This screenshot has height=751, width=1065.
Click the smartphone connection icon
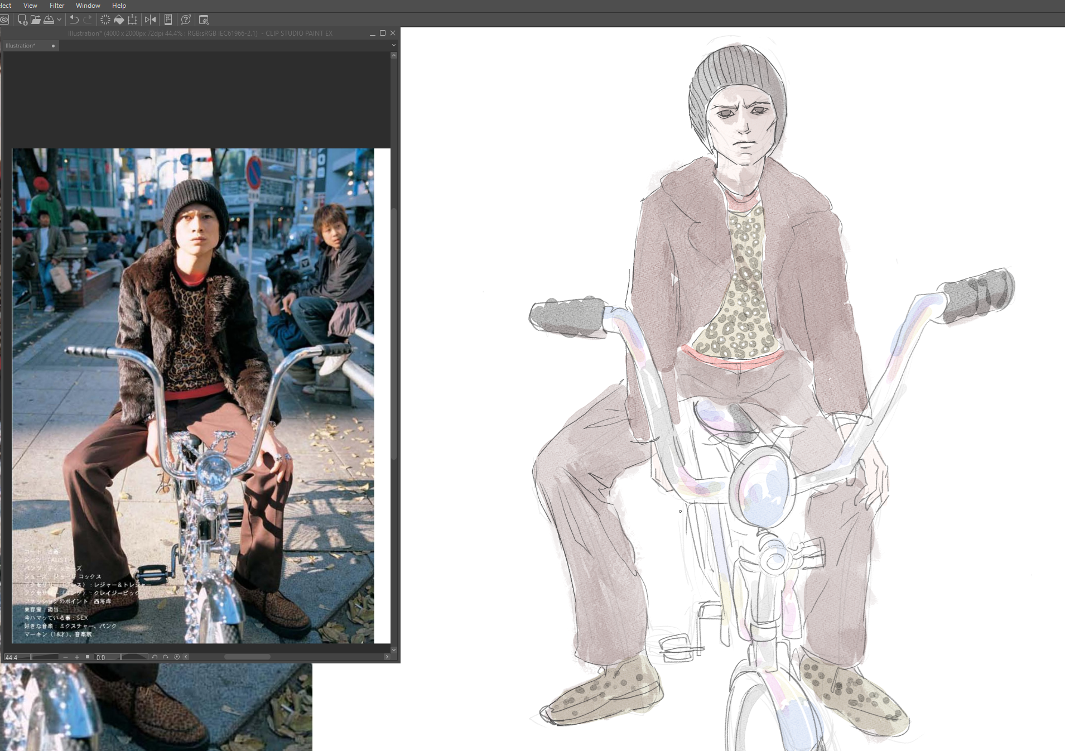(168, 20)
